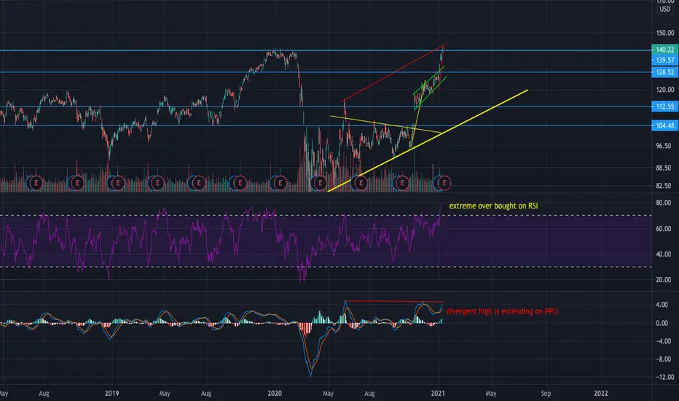Select the 128.52 horizontal line price label
This screenshot has height=401, width=679.
(x=664, y=72)
